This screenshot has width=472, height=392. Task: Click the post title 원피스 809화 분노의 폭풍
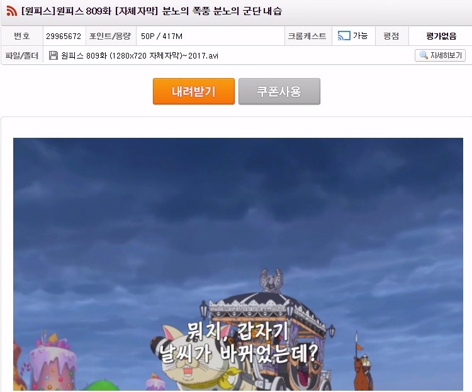point(152,11)
